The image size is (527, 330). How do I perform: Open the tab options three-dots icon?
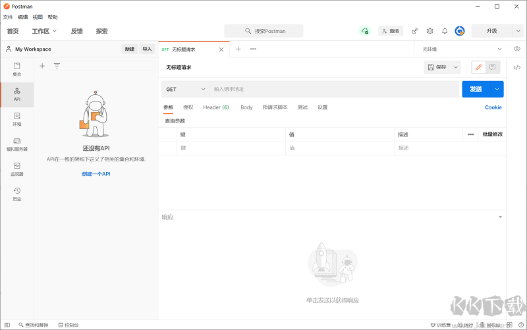coord(253,49)
